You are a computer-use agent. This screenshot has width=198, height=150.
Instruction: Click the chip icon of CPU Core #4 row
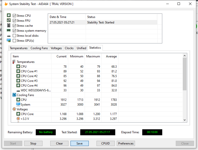(x=18, y=85)
